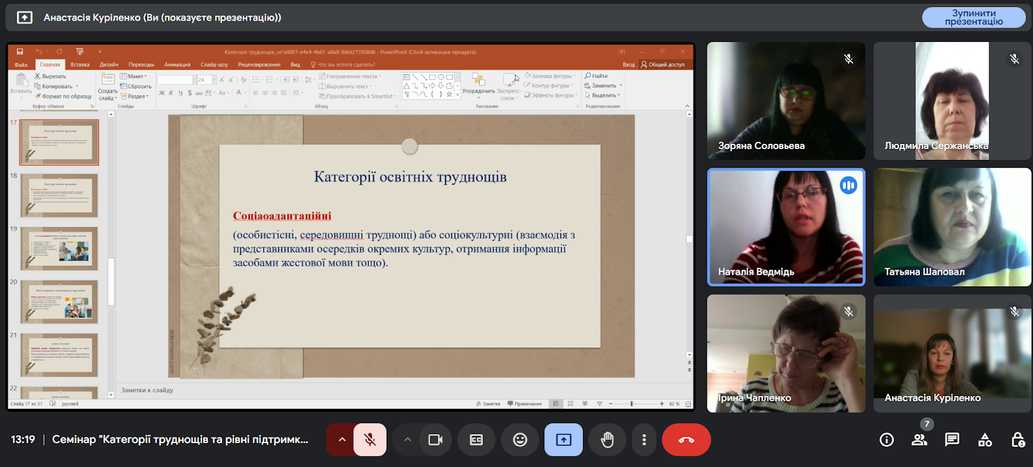Select Зоряна Соловьева video tile
Screen dimensions: 1033x467
tap(786, 101)
